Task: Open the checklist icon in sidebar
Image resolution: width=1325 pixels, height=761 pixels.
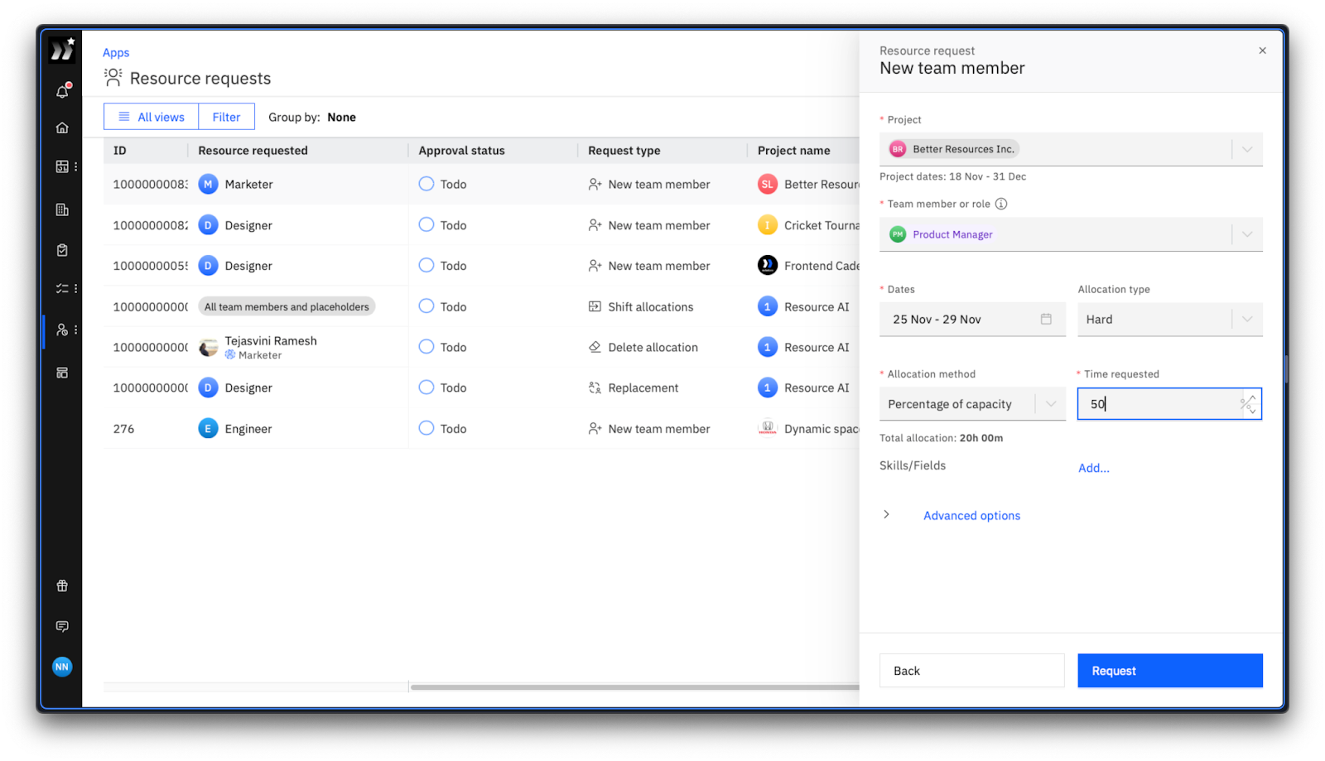Action: click(62, 289)
